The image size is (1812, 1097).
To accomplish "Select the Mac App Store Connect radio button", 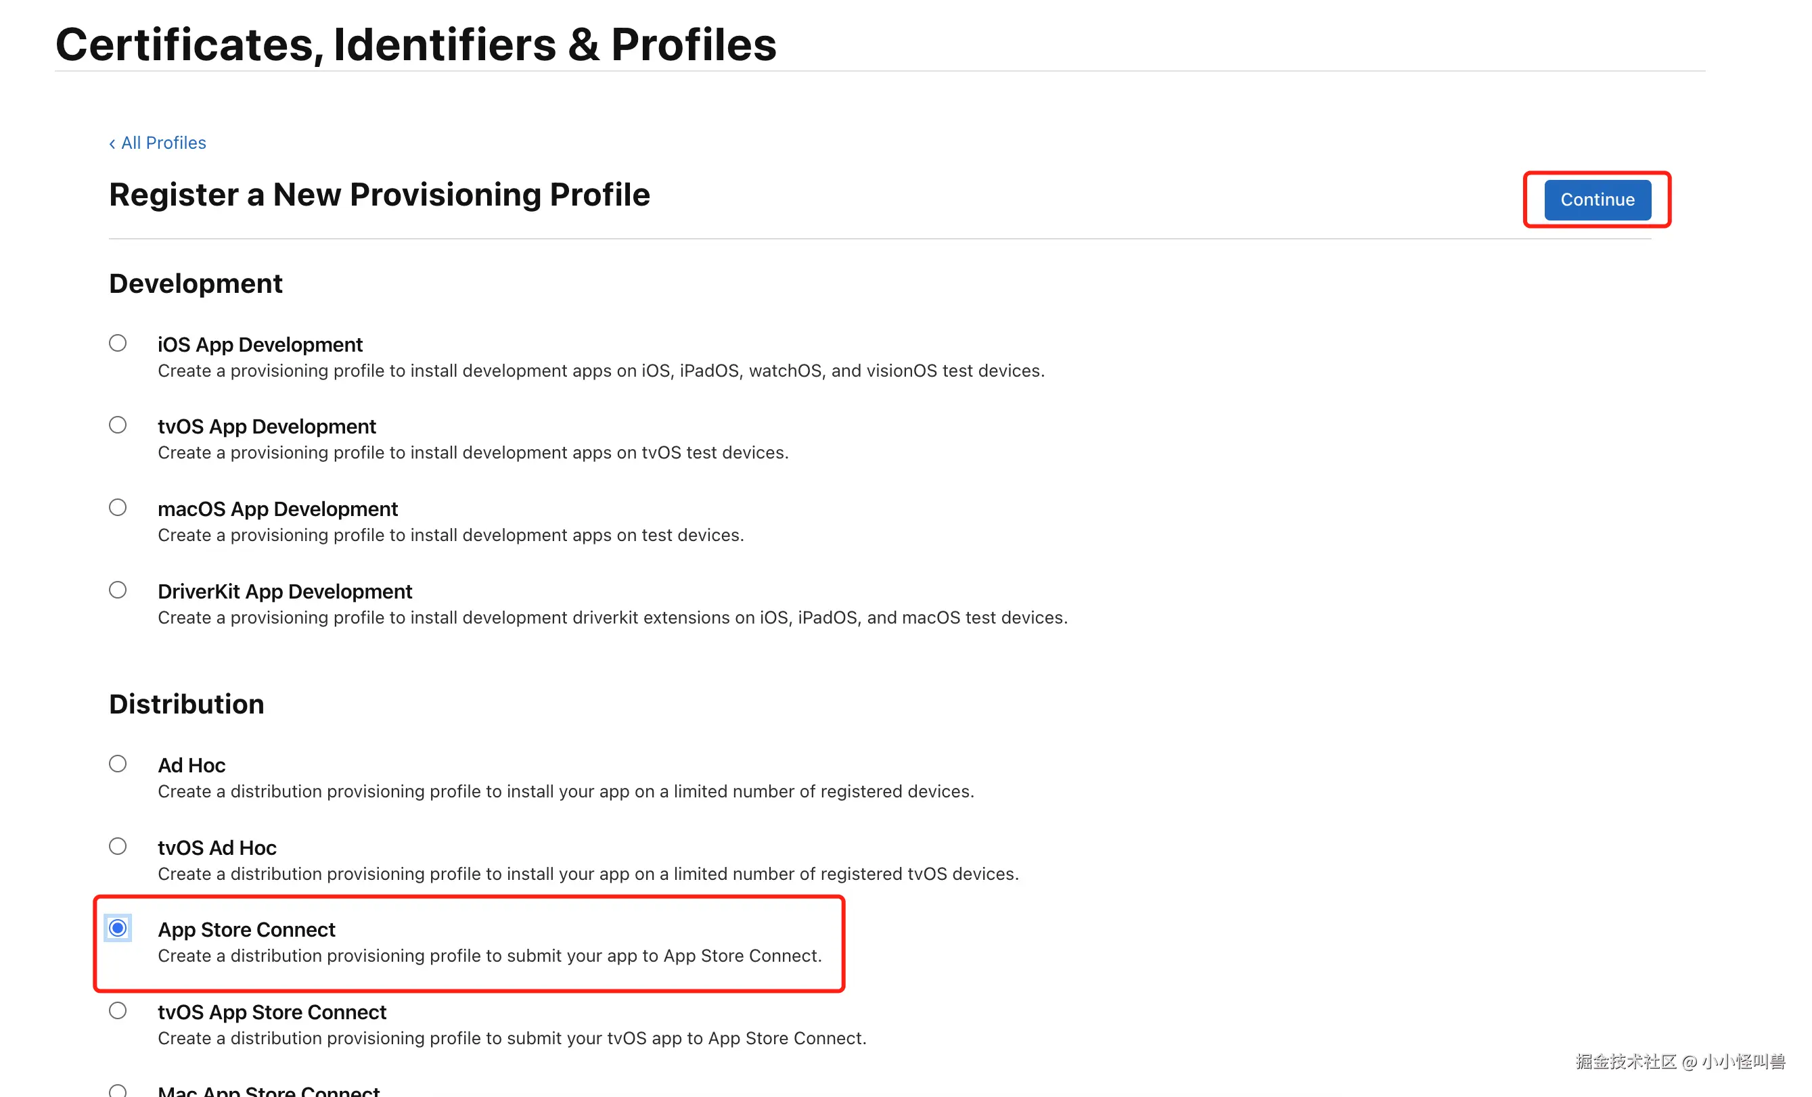I will click(118, 1091).
